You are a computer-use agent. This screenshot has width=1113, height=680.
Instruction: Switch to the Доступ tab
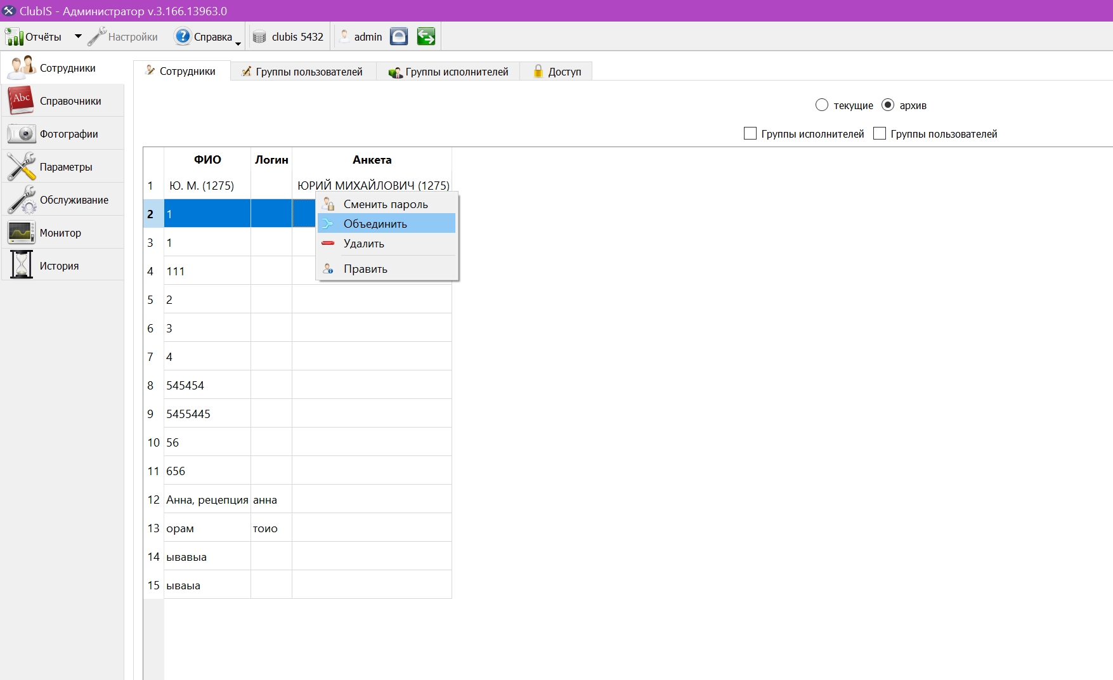coord(556,72)
